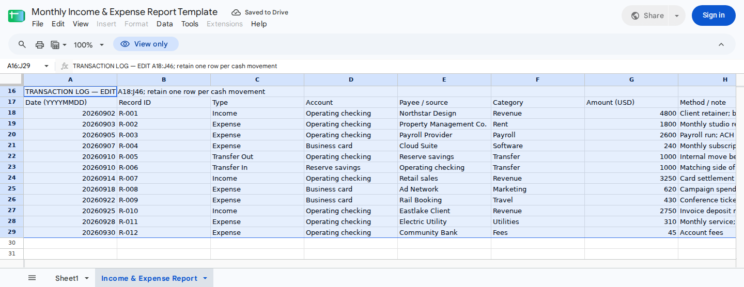Viewport: 744px width, 287px height.
Task: Open the all sheets list icon
Action: coord(32,278)
